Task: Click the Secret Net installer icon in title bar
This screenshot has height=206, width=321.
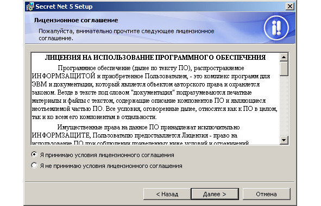Action: pos(30,7)
